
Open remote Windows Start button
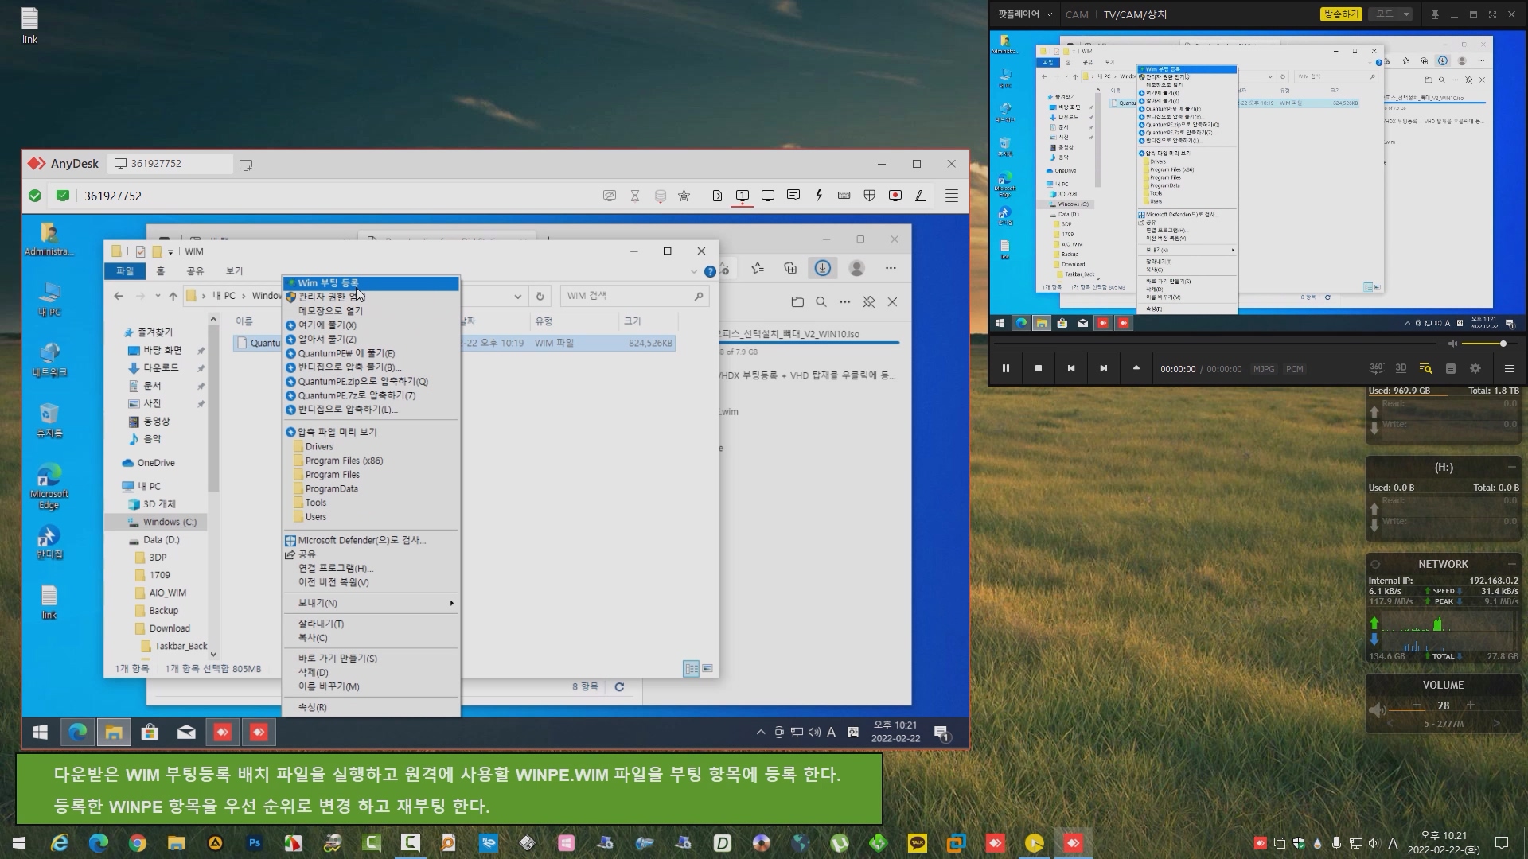pyautogui.click(x=41, y=732)
